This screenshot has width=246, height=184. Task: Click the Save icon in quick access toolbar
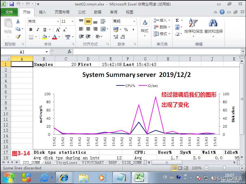(12, 4)
